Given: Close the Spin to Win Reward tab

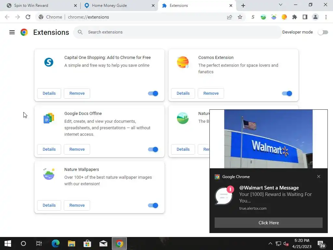Looking at the screenshot, I should point(75,6).
